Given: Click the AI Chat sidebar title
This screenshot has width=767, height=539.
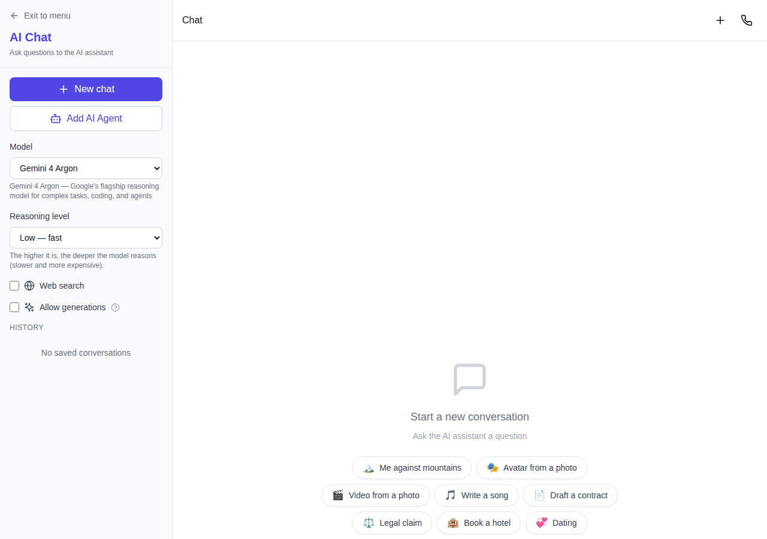Looking at the screenshot, I should [x=31, y=37].
